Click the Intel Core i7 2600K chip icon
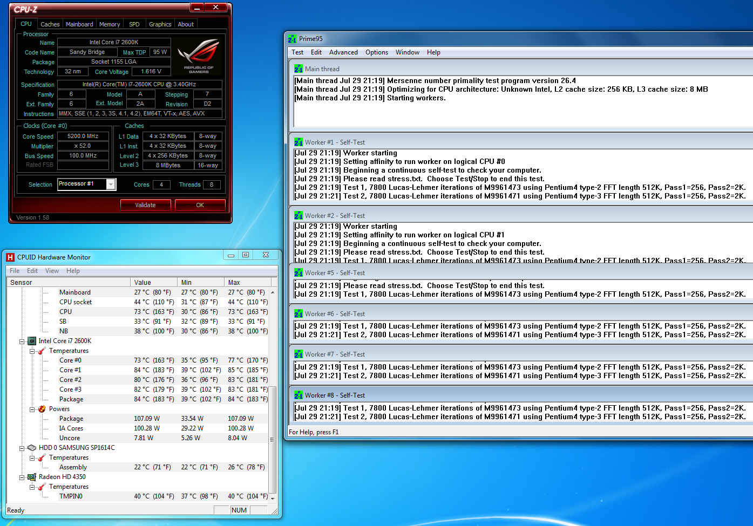 [32, 341]
